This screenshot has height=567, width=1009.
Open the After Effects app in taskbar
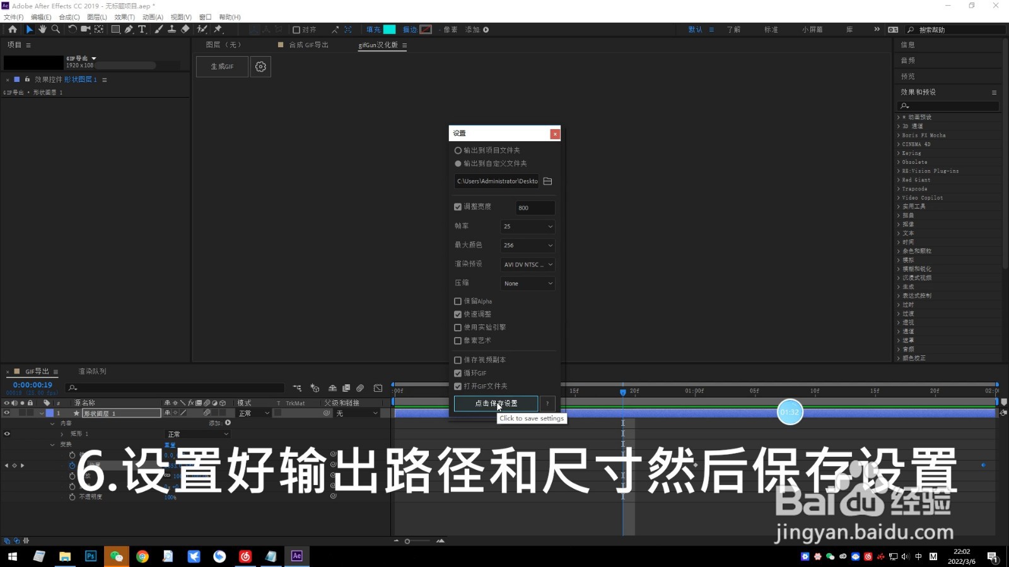click(x=297, y=556)
